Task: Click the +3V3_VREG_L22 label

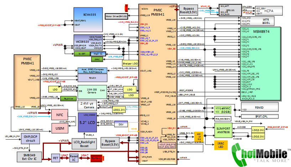Action: click(50, 74)
